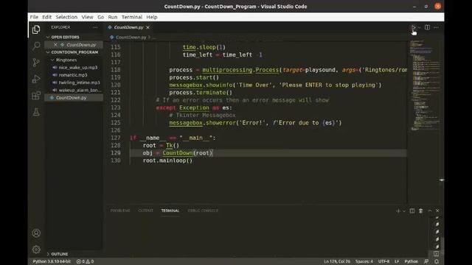Open twirling_intime.mp3 in the explorer
472x265 pixels.
coord(79,82)
